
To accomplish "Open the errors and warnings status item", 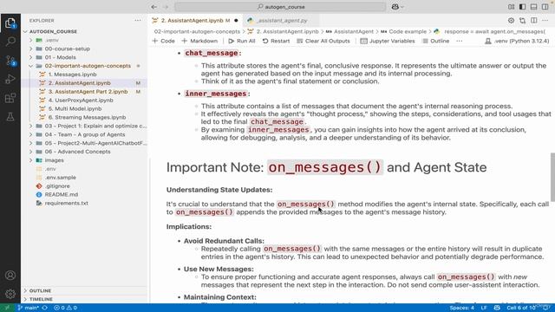I will pyautogui.click(x=66, y=308).
